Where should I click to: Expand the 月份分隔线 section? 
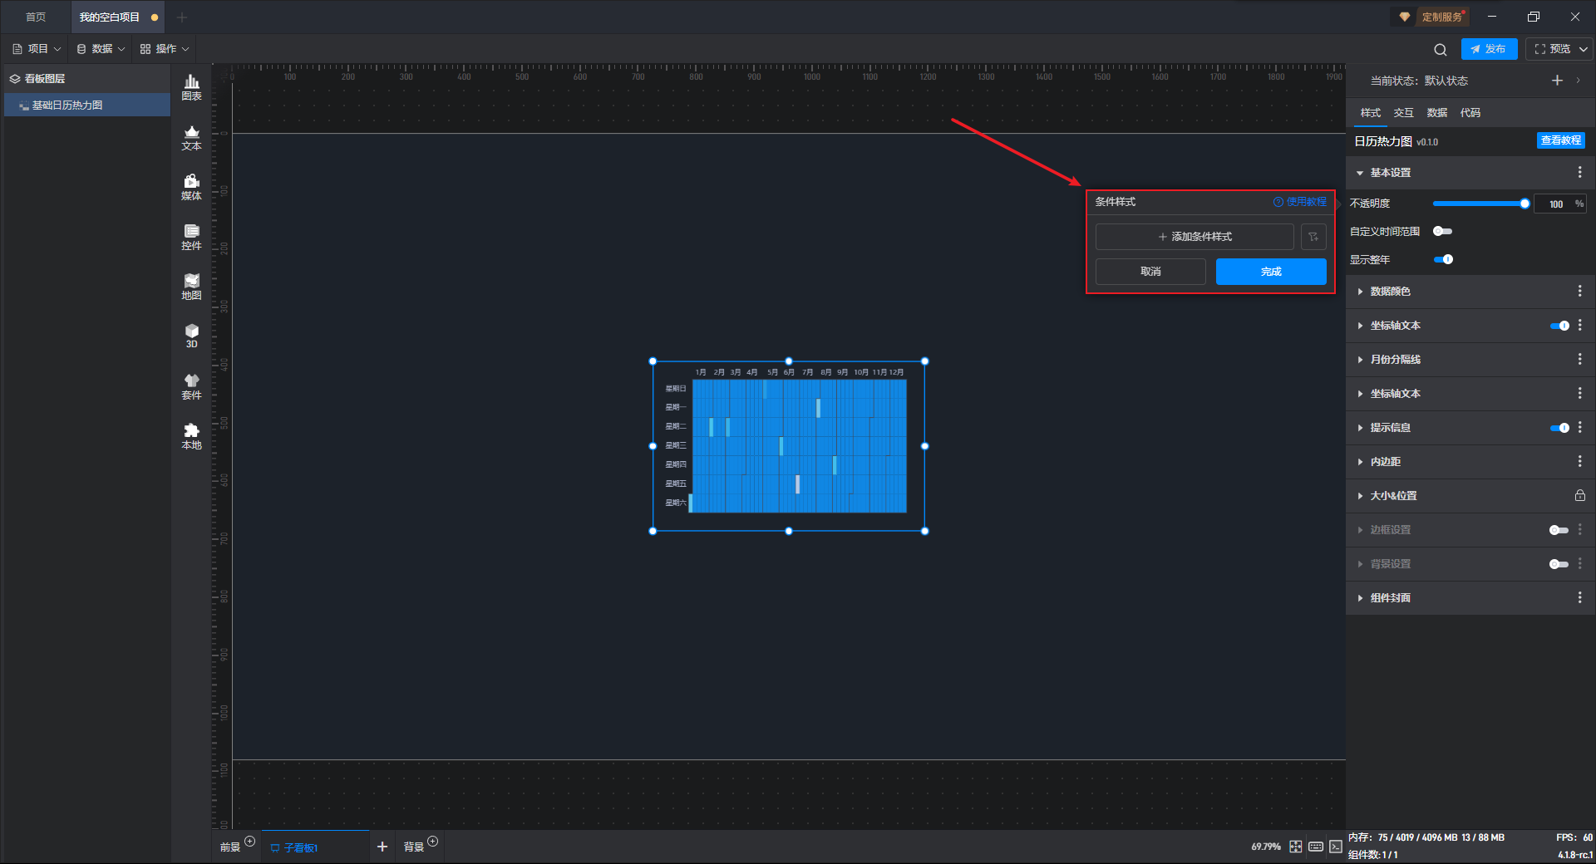[x=1360, y=360]
